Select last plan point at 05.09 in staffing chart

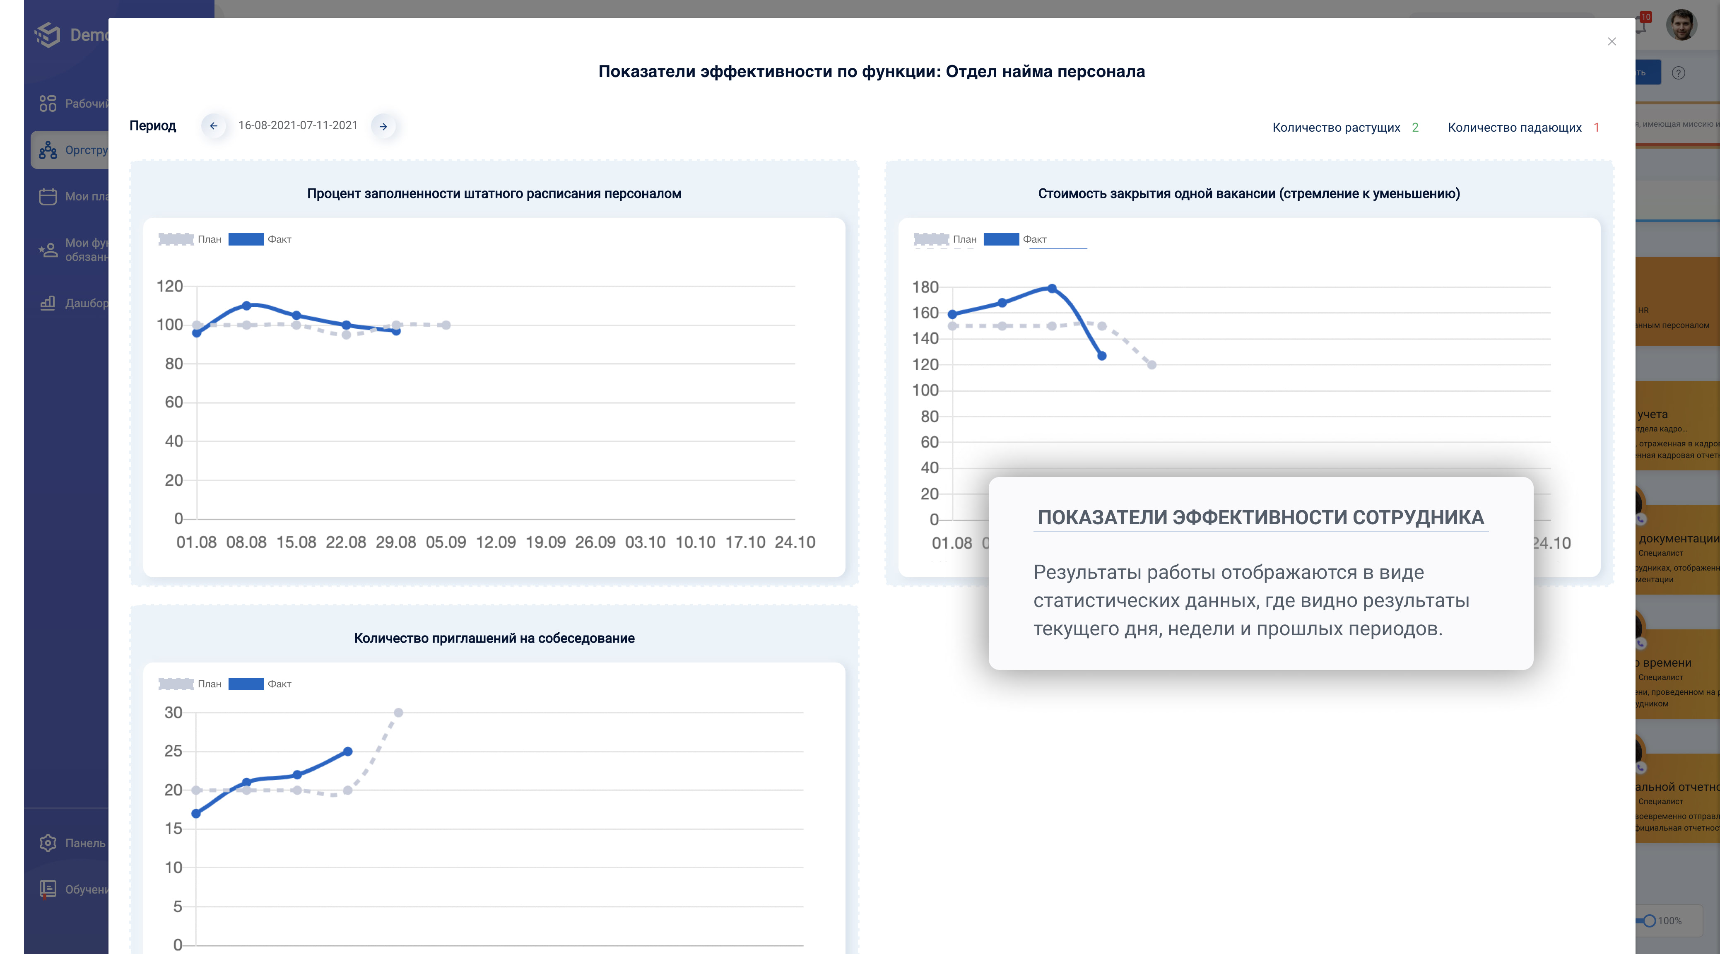coord(446,325)
